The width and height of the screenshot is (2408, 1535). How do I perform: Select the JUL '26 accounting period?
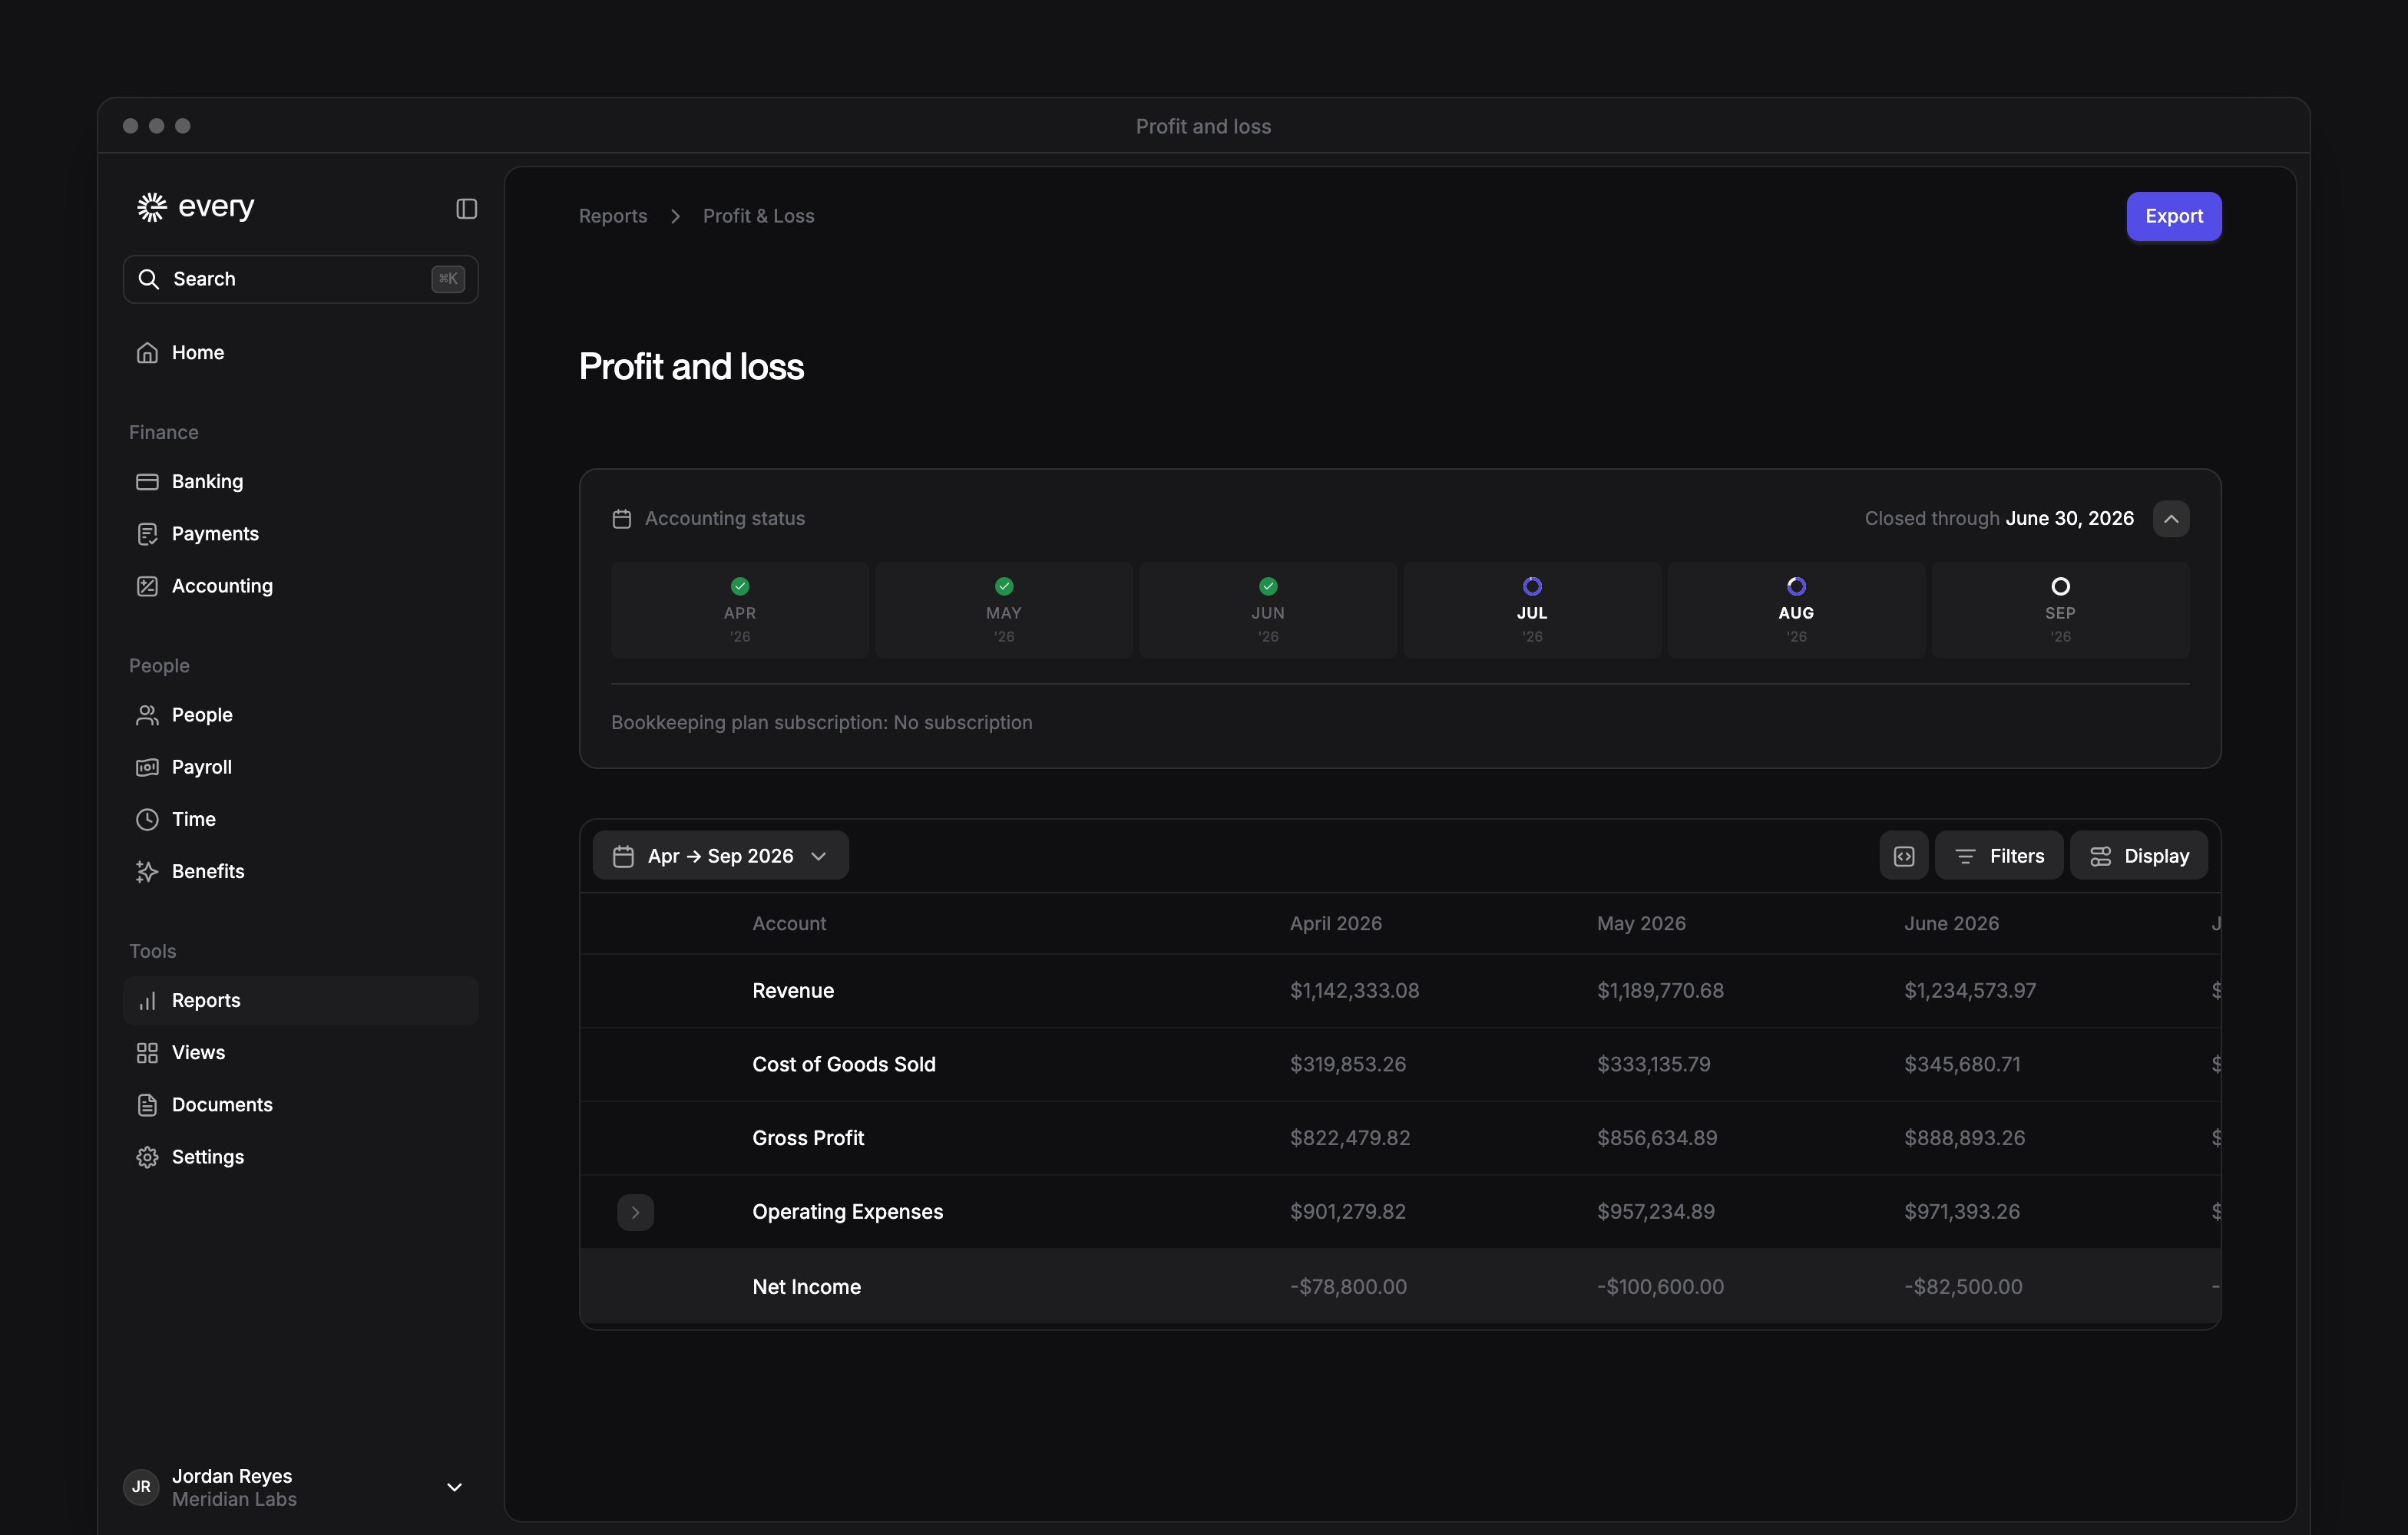pos(1532,609)
